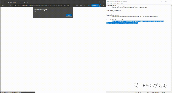Close the Microsoft Forms tab
The width and height of the screenshot is (172, 93).
[25, 2]
